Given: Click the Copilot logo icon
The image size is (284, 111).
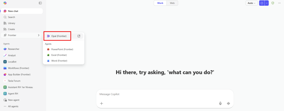Looking at the screenshot, I should [5, 3].
